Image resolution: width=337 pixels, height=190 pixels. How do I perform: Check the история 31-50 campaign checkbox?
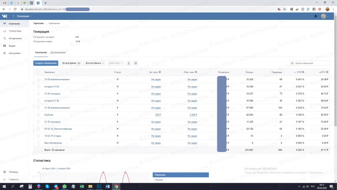[x=38, y=87]
